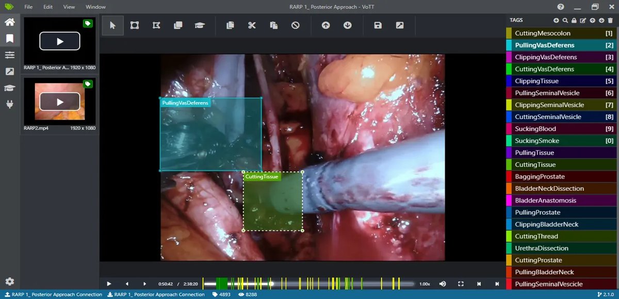Screen dimensions: 619x299
Task: Select the CuttingTissue region on the canvas
Action: 273,202
